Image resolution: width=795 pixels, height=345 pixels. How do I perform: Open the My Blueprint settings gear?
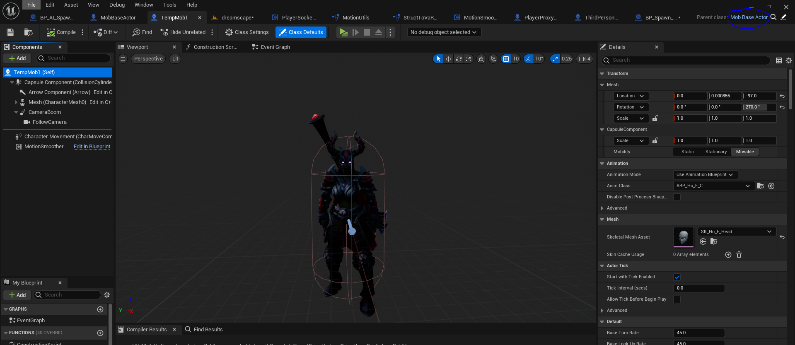[x=107, y=295]
